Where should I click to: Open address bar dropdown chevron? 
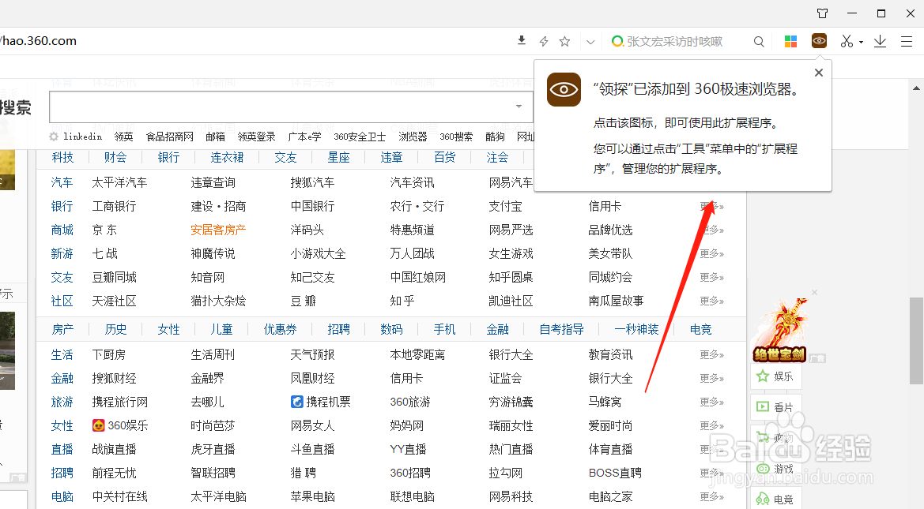click(x=590, y=42)
